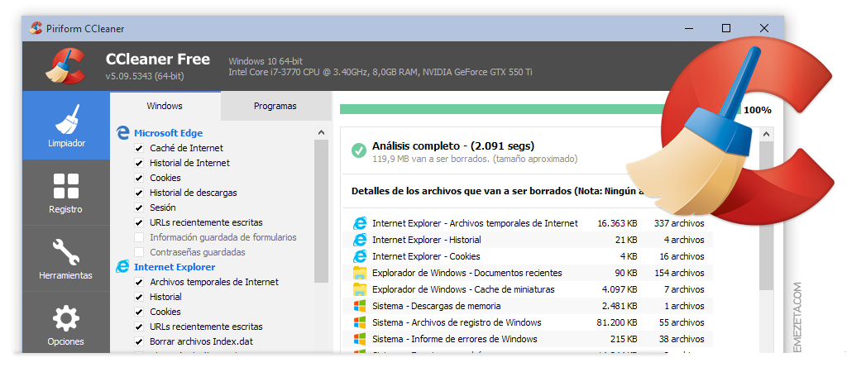847x372 pixels.
Task: Open the Limpiador section in sidebar
Action: [x=66, y=126]
